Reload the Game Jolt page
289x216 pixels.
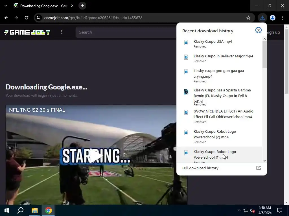click(27, 18)
